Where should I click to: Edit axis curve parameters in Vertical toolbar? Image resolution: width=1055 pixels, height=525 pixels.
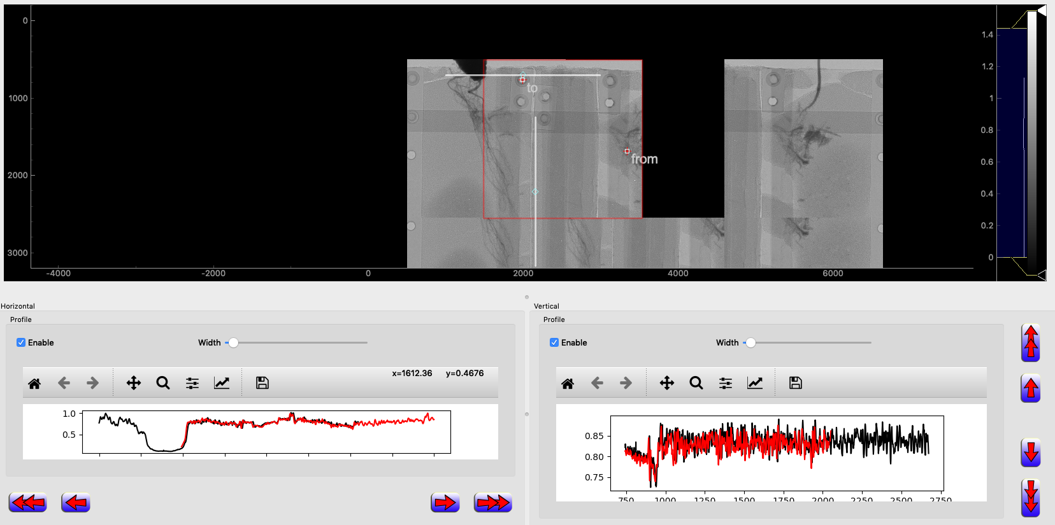[755, 383]
